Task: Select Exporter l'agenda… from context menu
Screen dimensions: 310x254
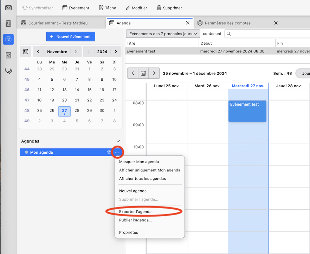Action: (137, 211)
